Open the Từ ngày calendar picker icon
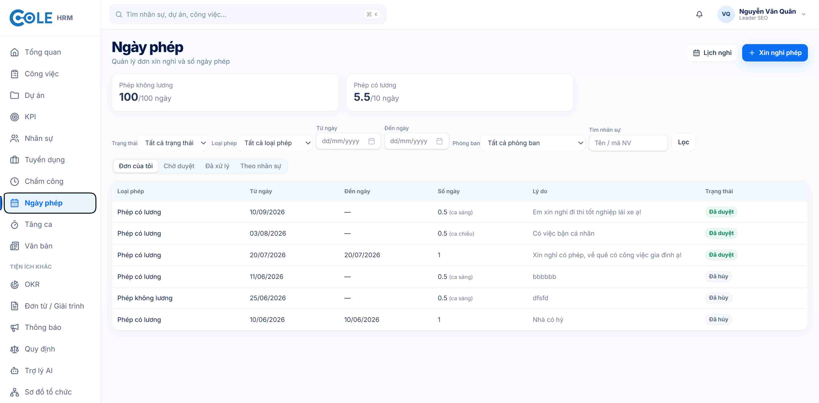This screenshot has width=819, height=403. click(371, 141)
